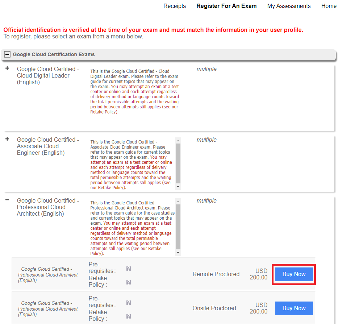338x324 pixels.
Task: Open Pre-requisites help icon for Onsite Proctored
Action: click(x=129, y=303)
